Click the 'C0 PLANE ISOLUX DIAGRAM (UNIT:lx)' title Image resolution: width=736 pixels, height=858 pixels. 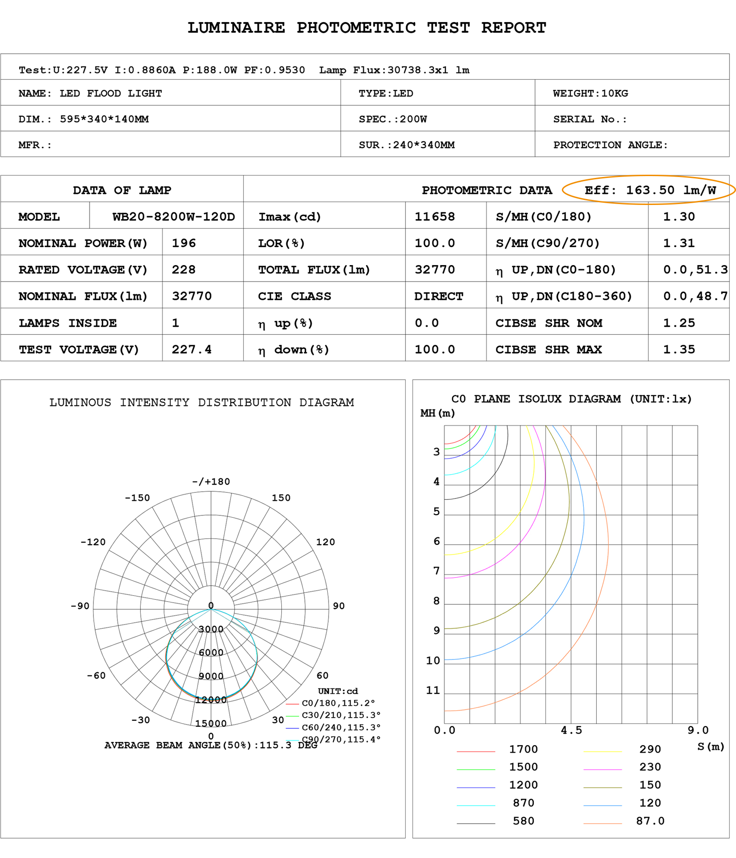point(571,399)
